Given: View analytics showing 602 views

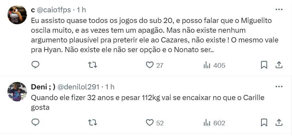Looking at the screenshot, I should click(x=214, y=123).
